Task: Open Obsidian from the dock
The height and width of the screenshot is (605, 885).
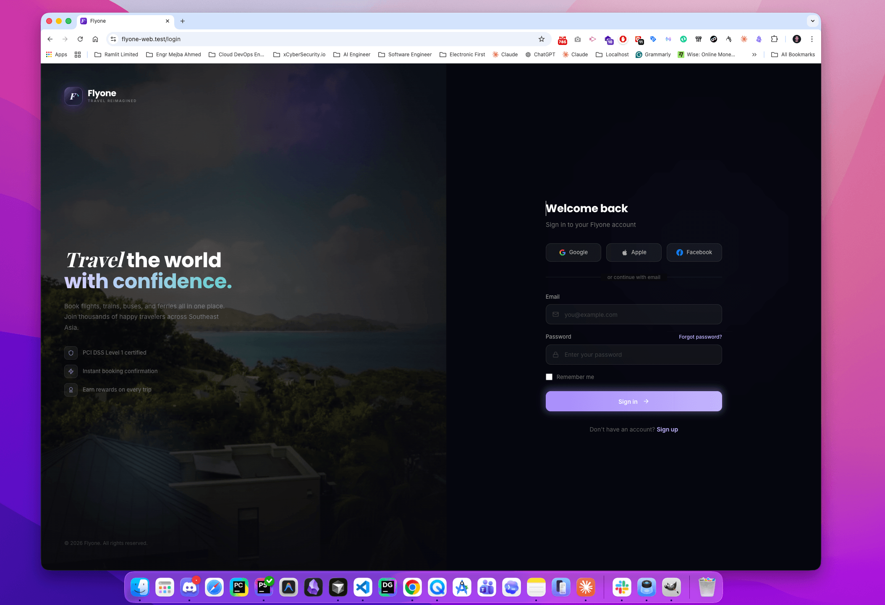Action: tap(313, 587)
